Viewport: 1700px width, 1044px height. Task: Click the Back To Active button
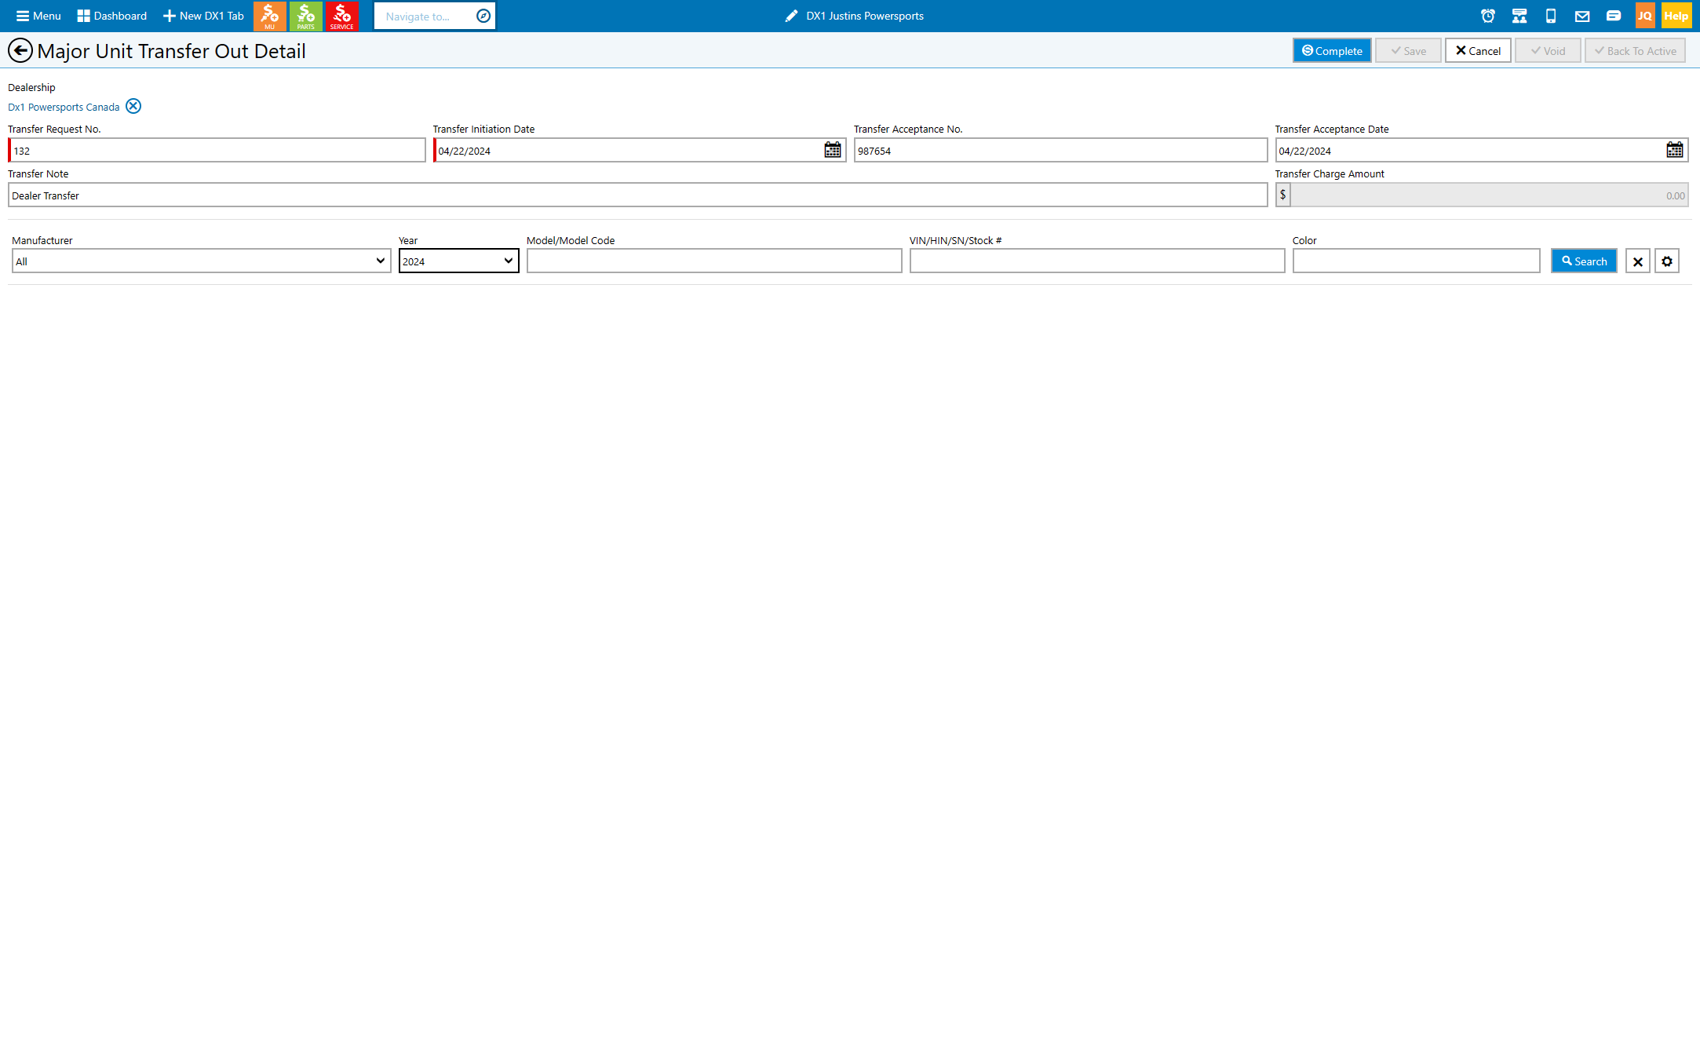point(1636,51)
